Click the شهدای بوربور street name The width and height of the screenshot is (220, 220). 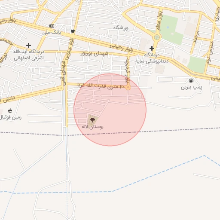95,54
